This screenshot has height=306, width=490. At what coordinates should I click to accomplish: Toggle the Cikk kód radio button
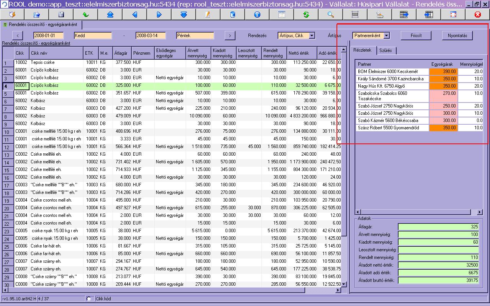90,299
